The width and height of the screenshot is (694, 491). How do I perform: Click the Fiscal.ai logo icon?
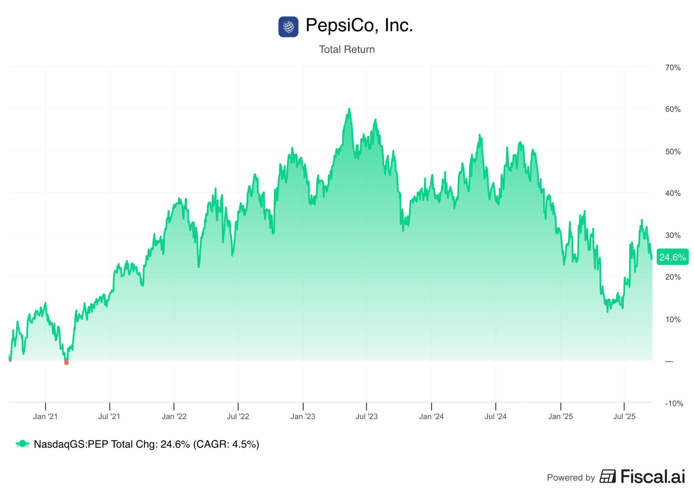pyautogui.click(x=608, y=476)
